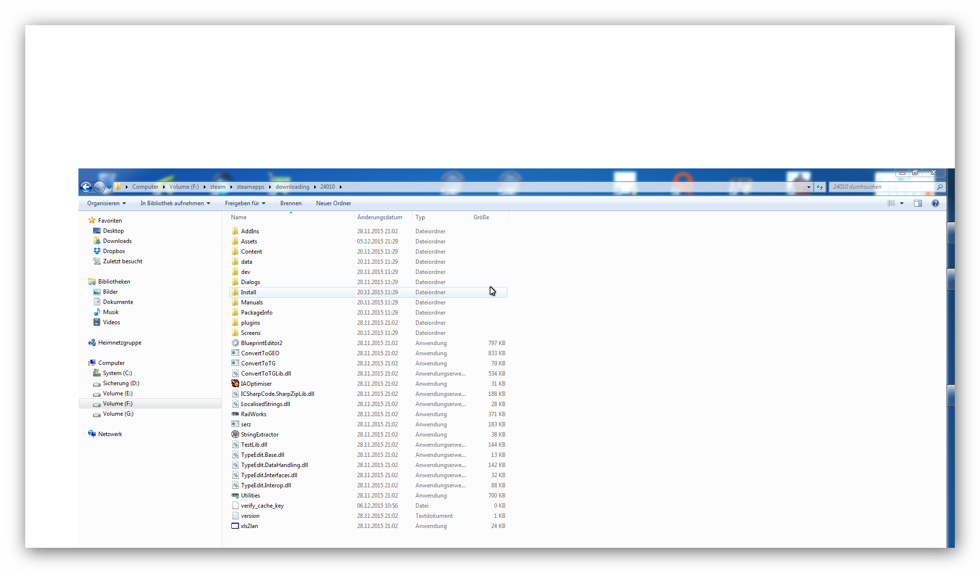Image resolution: width=980 pixels, height=573 pixels.
Task: Click the 24010 durchsuchen search field
Action: (881, 187)
